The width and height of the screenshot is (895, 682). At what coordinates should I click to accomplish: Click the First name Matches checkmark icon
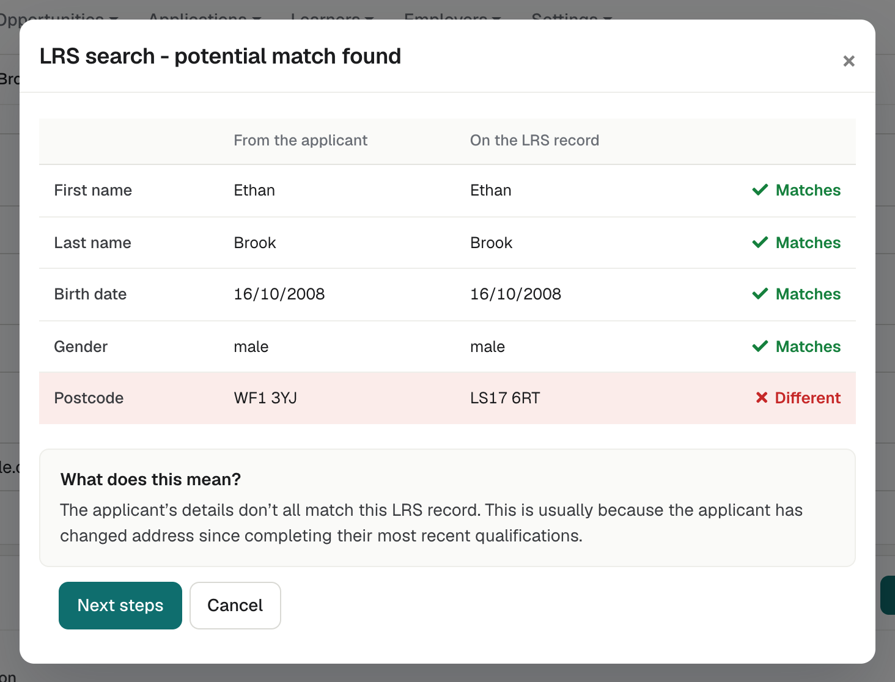[x=760, y=190]
